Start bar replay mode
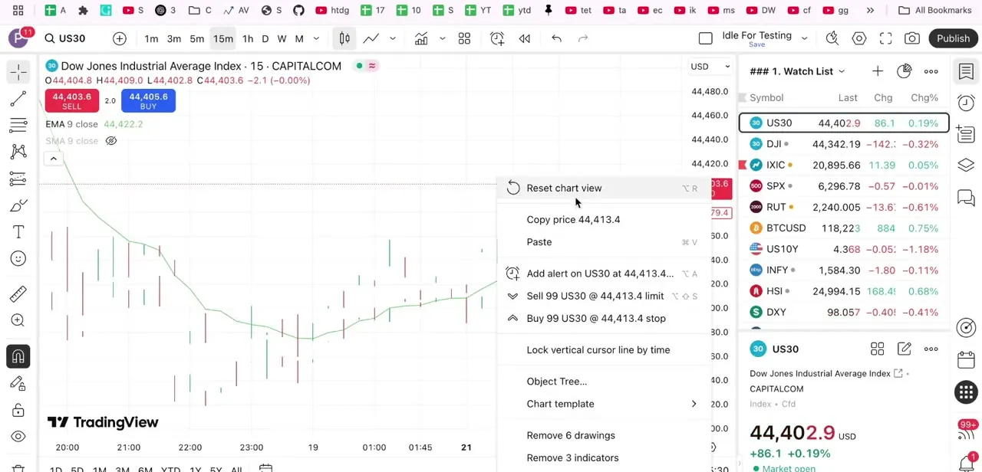Viewport: 982px width, 472px height. click(525, 38)
